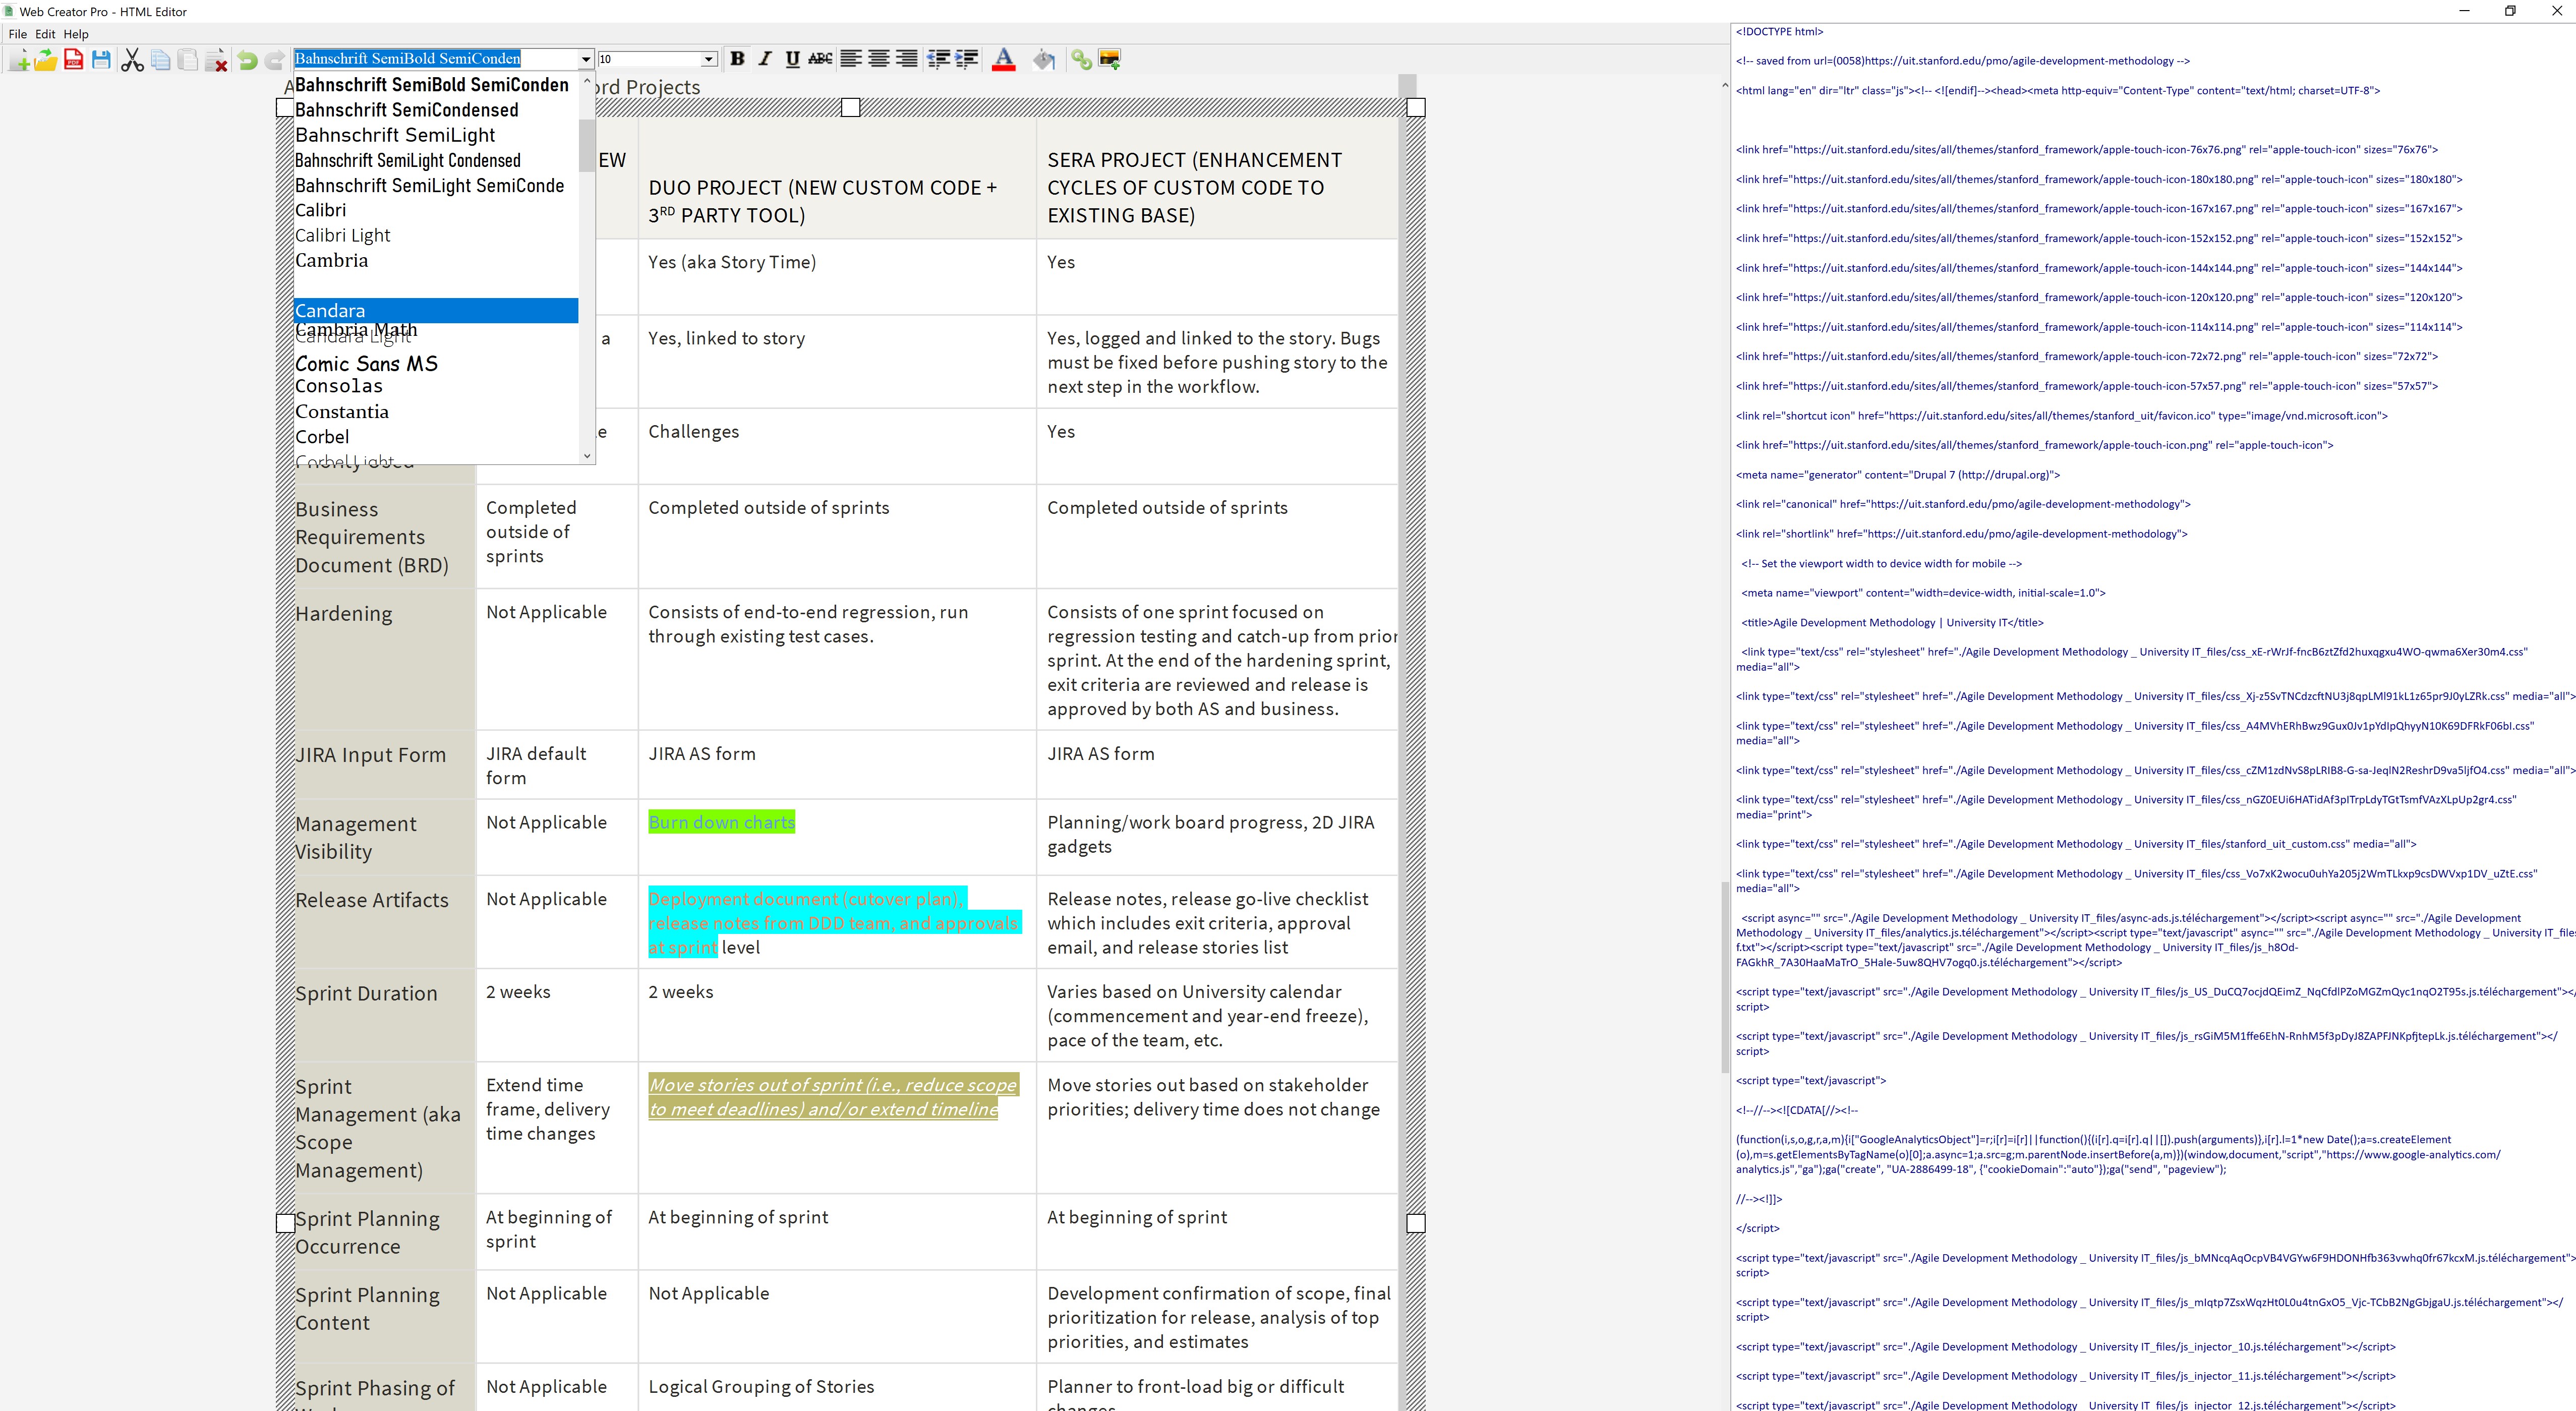Click the save floppy disk icon
The height and width of the screenshot is (1411, 2576).
(x=101, y=60)
